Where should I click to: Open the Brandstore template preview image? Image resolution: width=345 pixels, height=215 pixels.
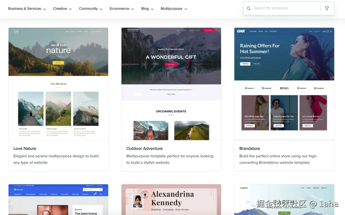pos(284,84)
